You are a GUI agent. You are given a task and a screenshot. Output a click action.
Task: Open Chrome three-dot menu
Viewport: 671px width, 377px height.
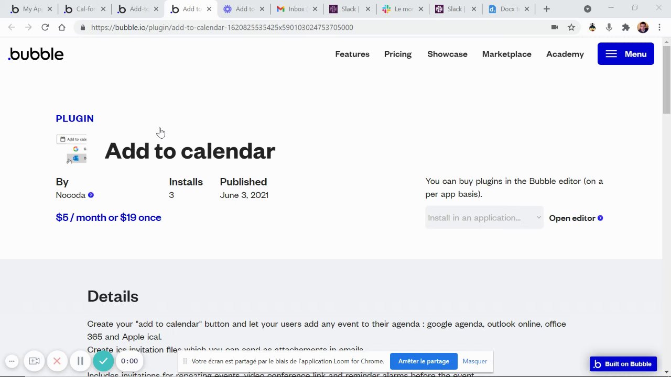tap(659, 27)
